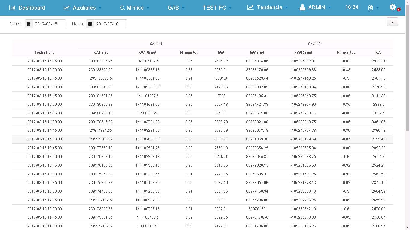Open the C. Mimico dropdown
The width and height of the screenshot is (410, 230).
coord(134,7)
